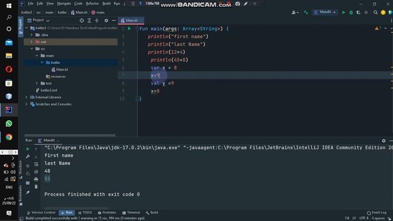Expand the out folder

(31, 42)
